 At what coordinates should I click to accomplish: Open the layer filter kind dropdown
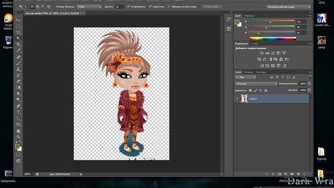tap(245, 77)
